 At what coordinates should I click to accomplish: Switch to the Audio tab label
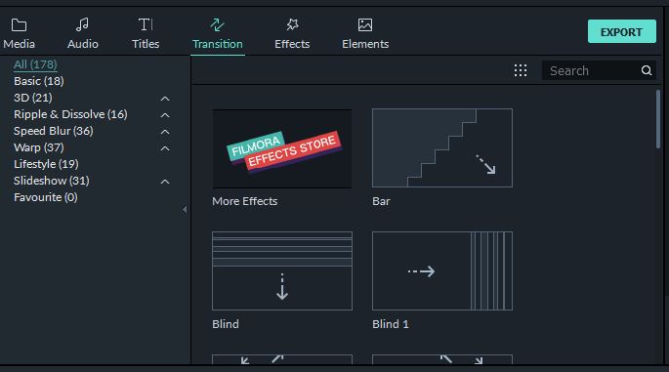pos(83,44)
